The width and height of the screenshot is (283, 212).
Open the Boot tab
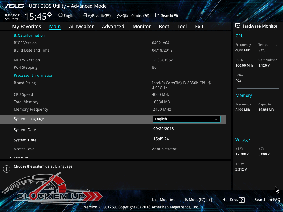(164, 26)
